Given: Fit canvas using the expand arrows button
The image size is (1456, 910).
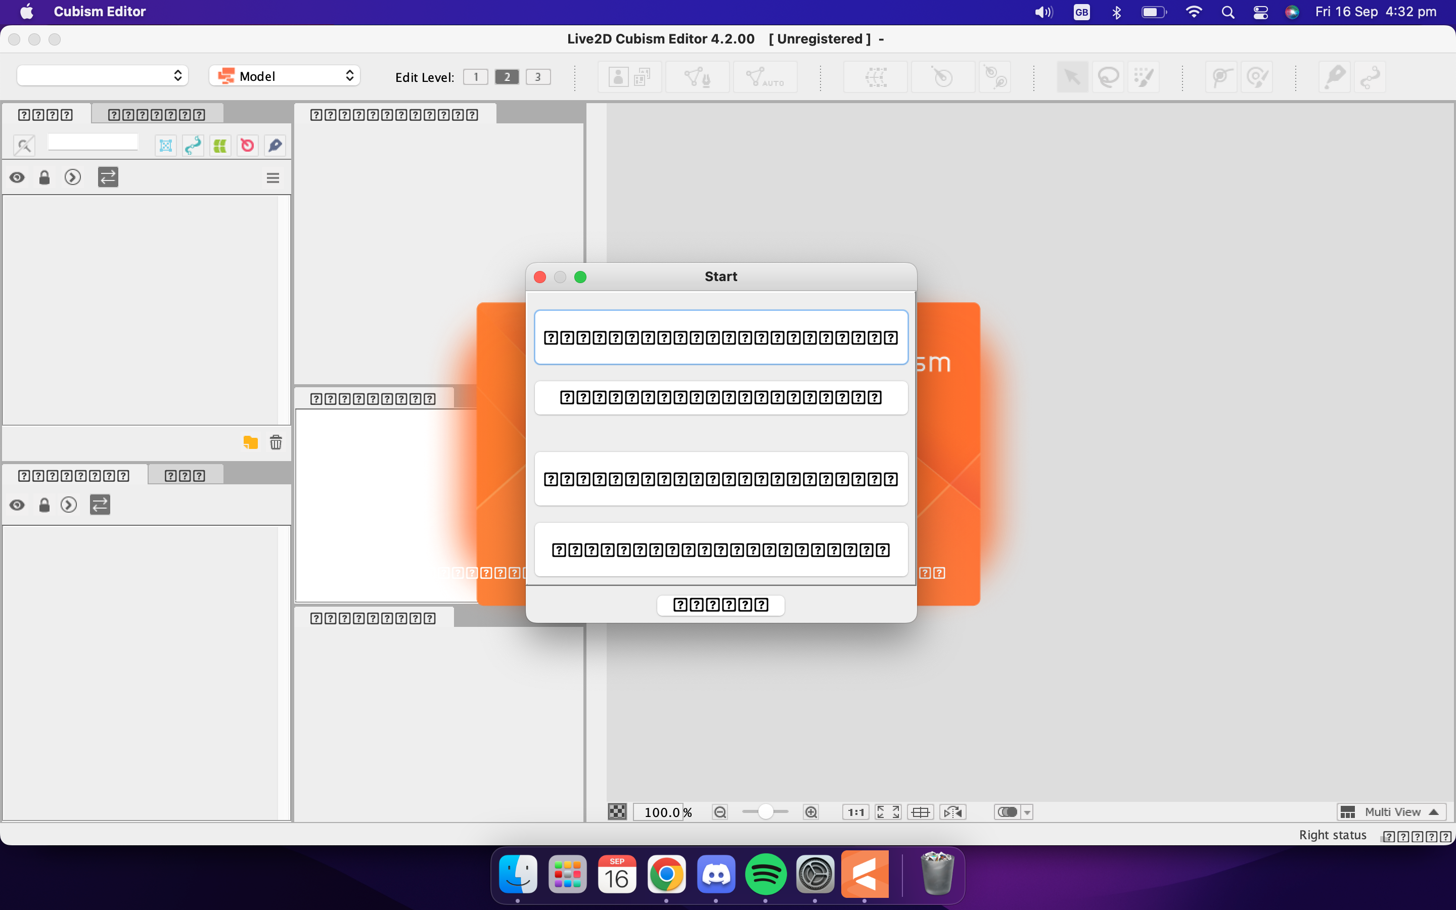Looking at the screenshot, I should tap(888, 812).
